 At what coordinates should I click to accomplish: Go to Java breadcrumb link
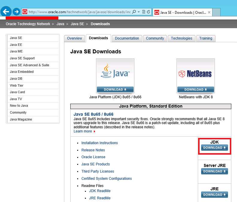(60, 24)
